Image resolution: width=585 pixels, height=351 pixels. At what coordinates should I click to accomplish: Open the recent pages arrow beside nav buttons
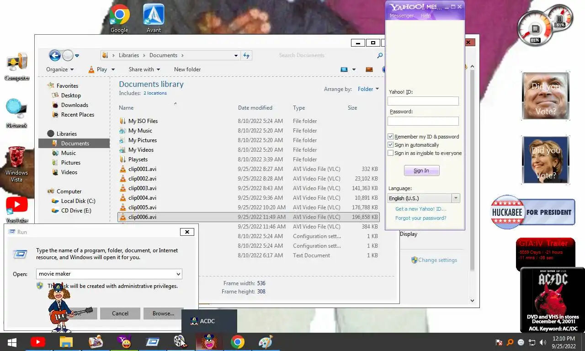click(77, 56)
